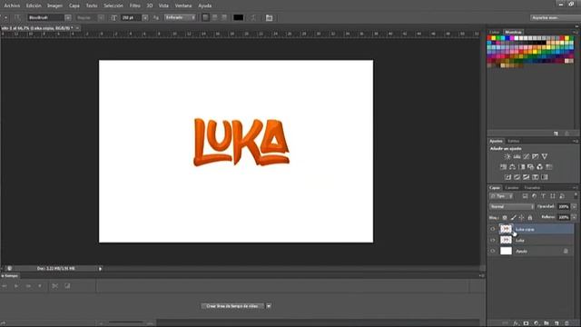Align text right button

click(x=224, y=17)
